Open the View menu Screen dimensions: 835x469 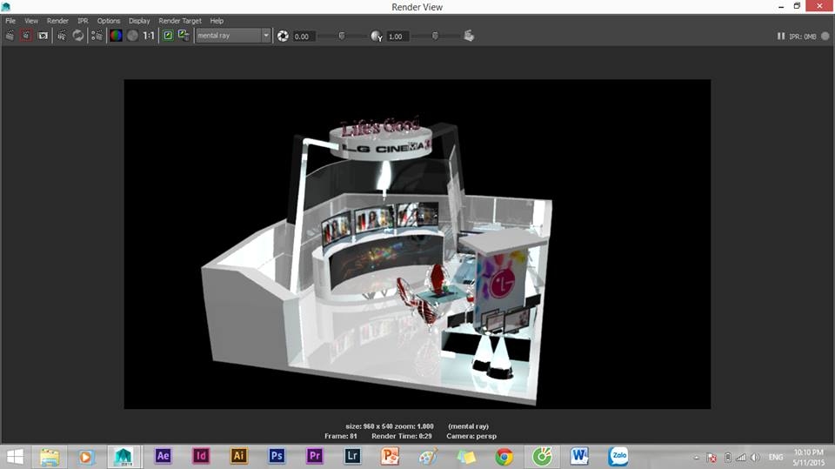point(31,21)
